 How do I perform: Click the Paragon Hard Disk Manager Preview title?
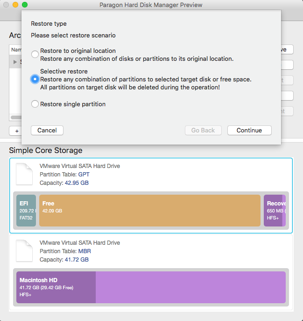(x=151, y=5)
